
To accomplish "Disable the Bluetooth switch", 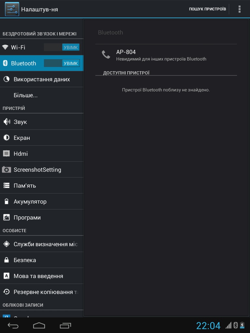I will pyautogui.click(x=62, y=63).
